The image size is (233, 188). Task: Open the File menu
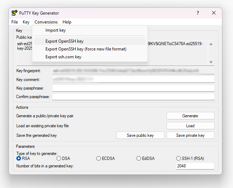pos(15,22)
